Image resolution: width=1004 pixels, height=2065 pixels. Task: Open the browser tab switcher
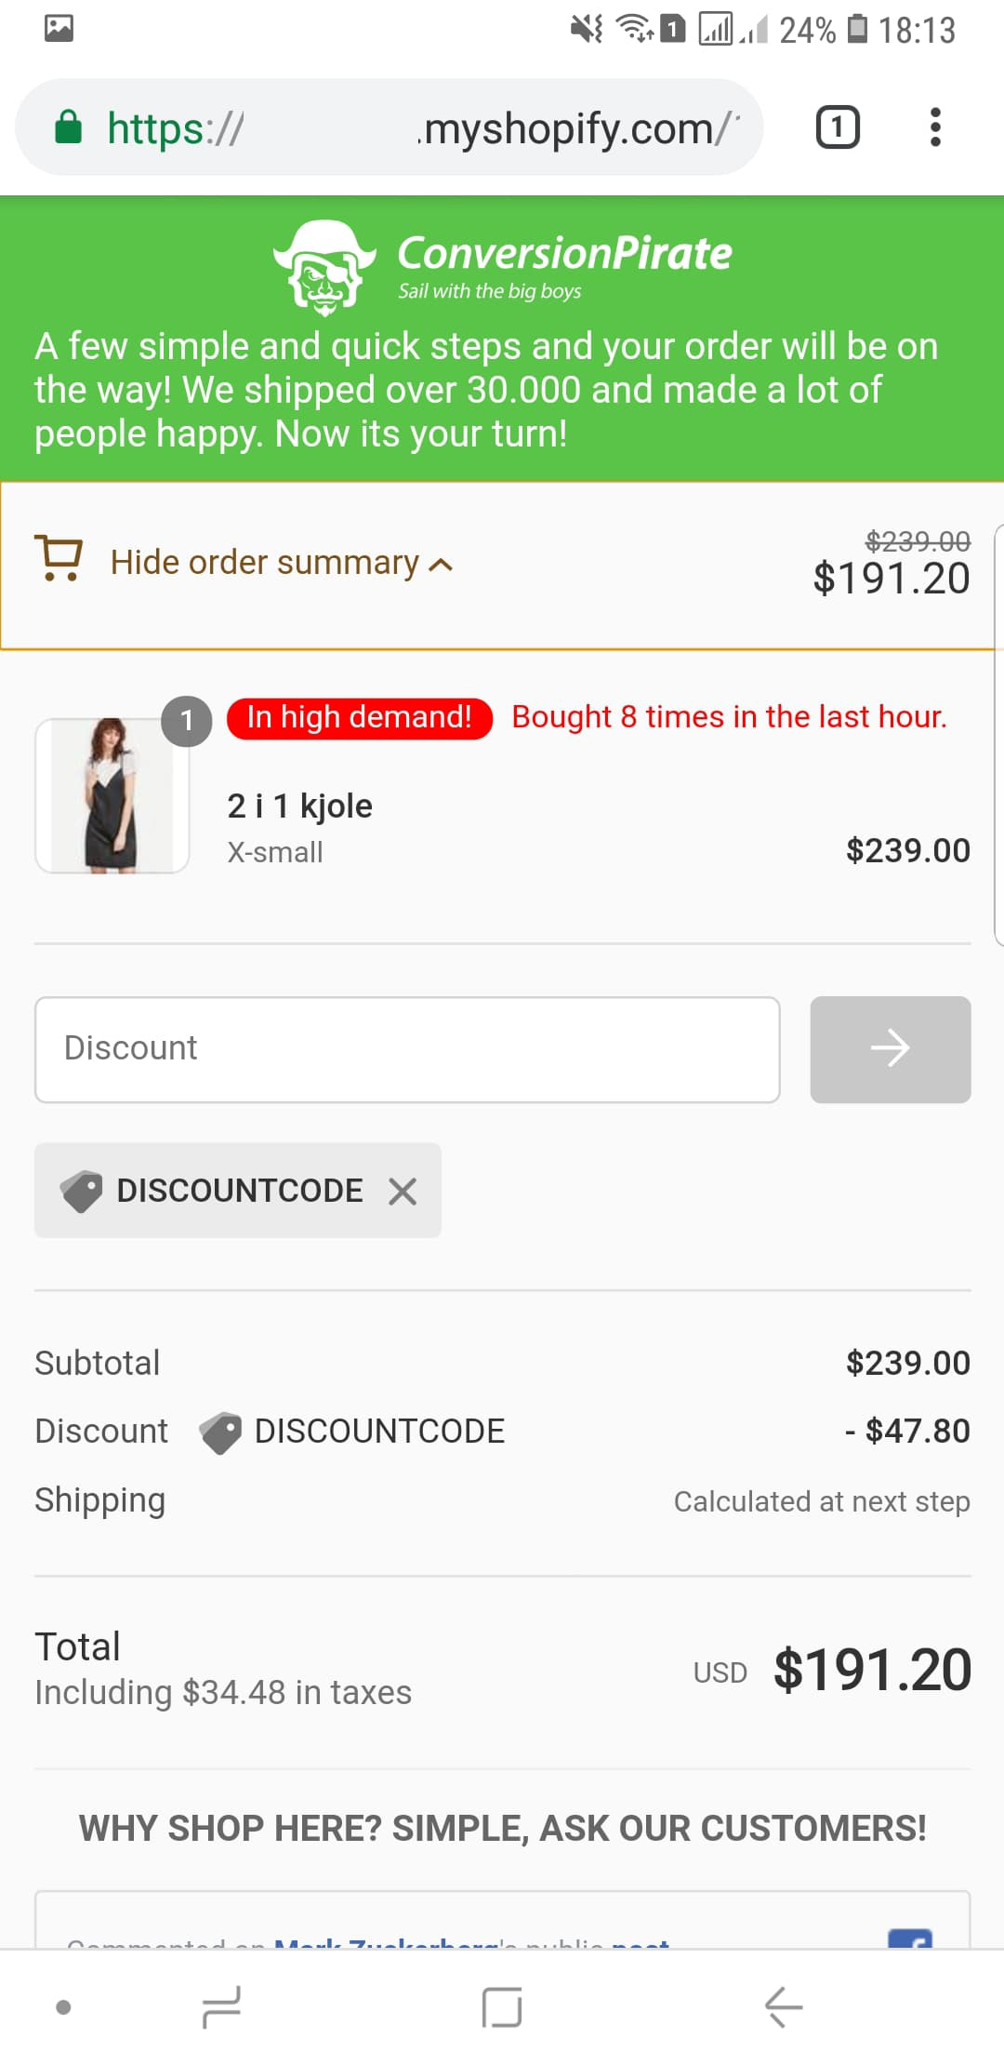tap(837, 127)
